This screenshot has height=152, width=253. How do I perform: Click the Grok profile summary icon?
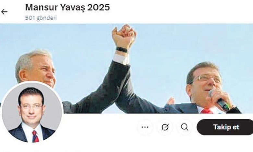(165, 127)
